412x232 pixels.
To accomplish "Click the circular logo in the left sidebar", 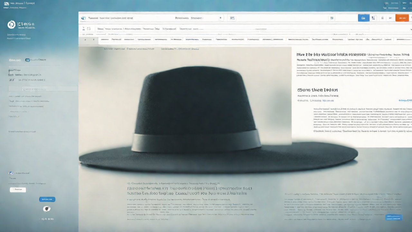I will [x=11, y=24].
